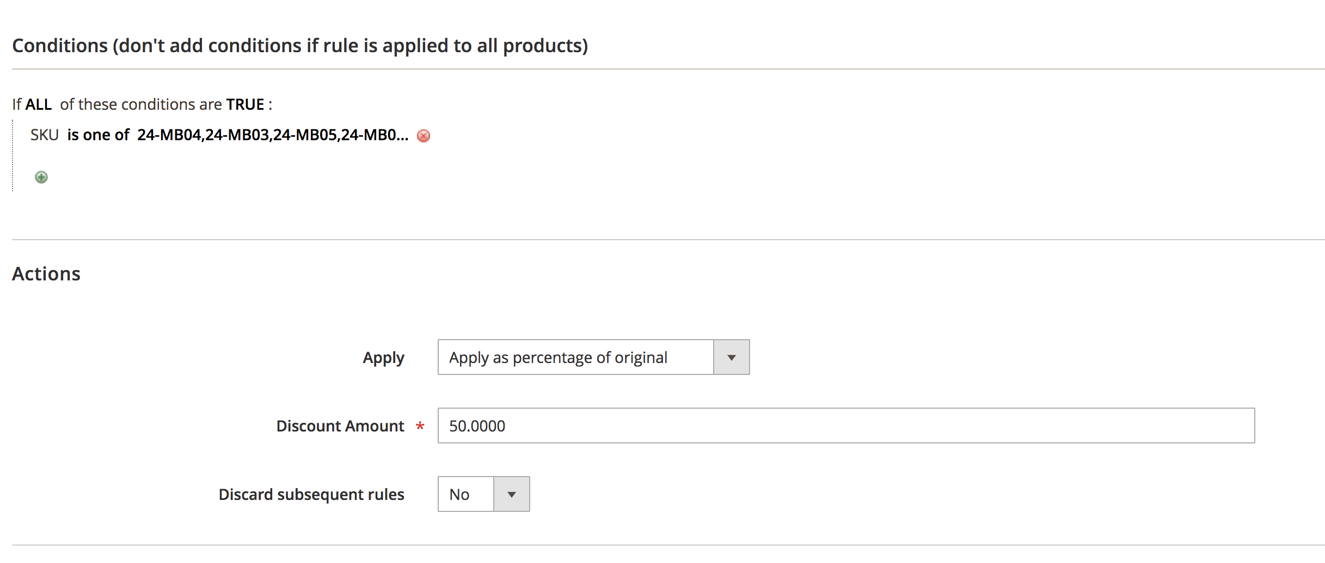Change the 'is one of' operator
1325x563 pixels.
(x=99, y=135)
